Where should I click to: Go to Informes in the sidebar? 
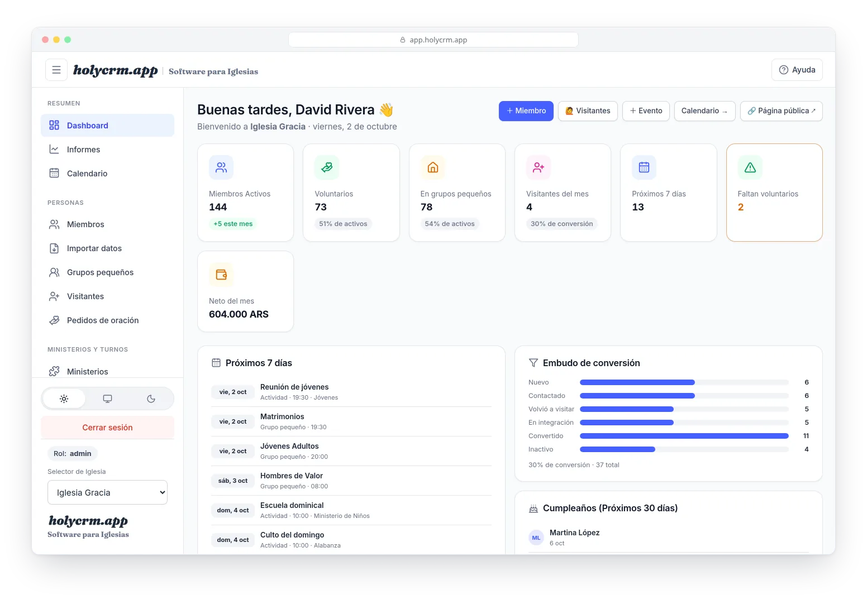click(x=108, y=150)
